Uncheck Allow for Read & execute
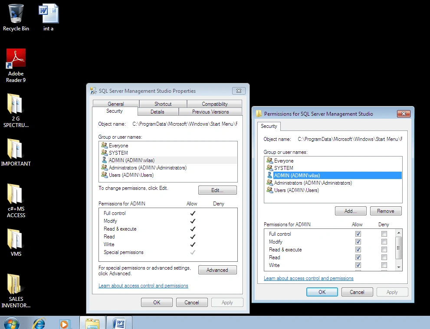The image size is (430, 329). pyautogui.click(x=358, y=250)
